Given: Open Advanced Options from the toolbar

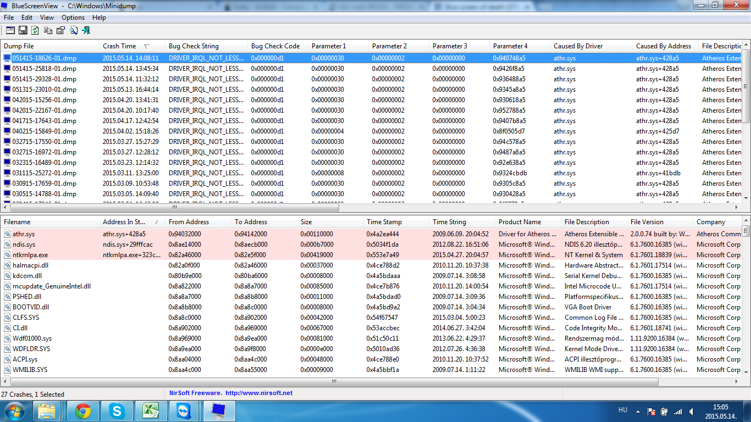Looking at the screenshot, I should 10,31.
